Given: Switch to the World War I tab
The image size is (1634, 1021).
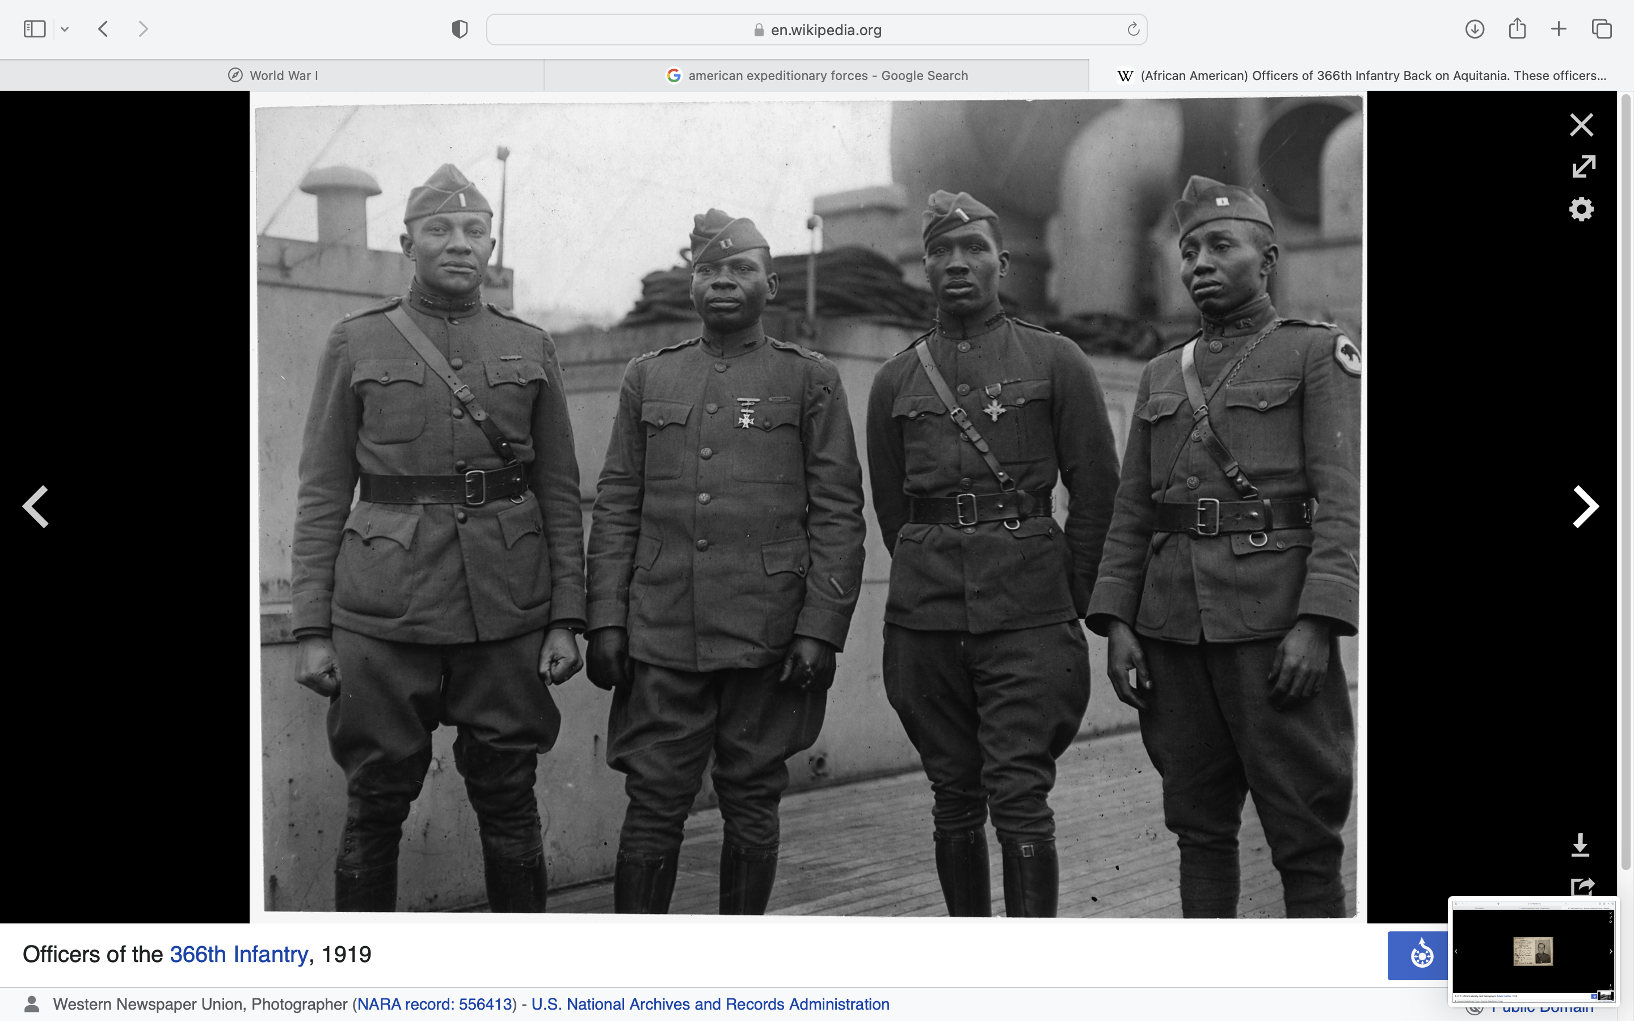Looking at the screenshot, I should tap(273, 75).
